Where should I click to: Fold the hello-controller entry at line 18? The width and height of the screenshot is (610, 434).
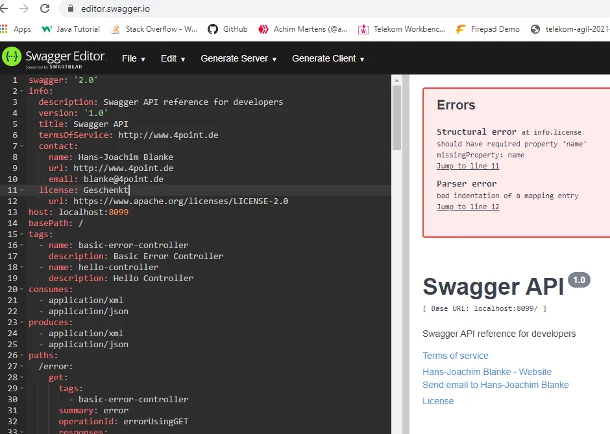pyautogui.click(x=22, y=267)
